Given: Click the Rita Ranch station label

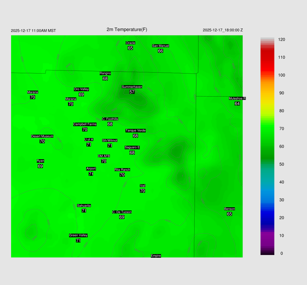Looking at the screenshot, I should coord(122,169).
